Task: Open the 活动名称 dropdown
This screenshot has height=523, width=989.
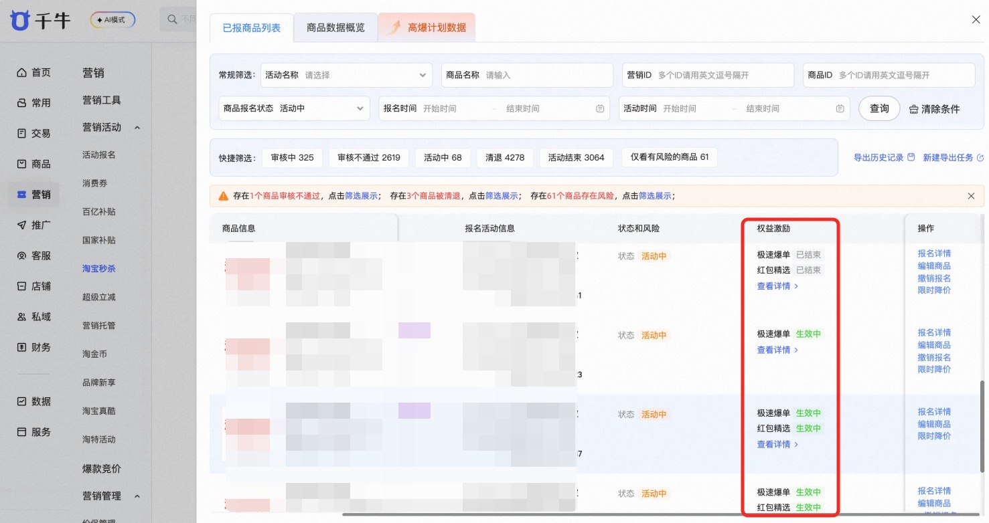Action: pyautogui.click(x=346, y=75)
